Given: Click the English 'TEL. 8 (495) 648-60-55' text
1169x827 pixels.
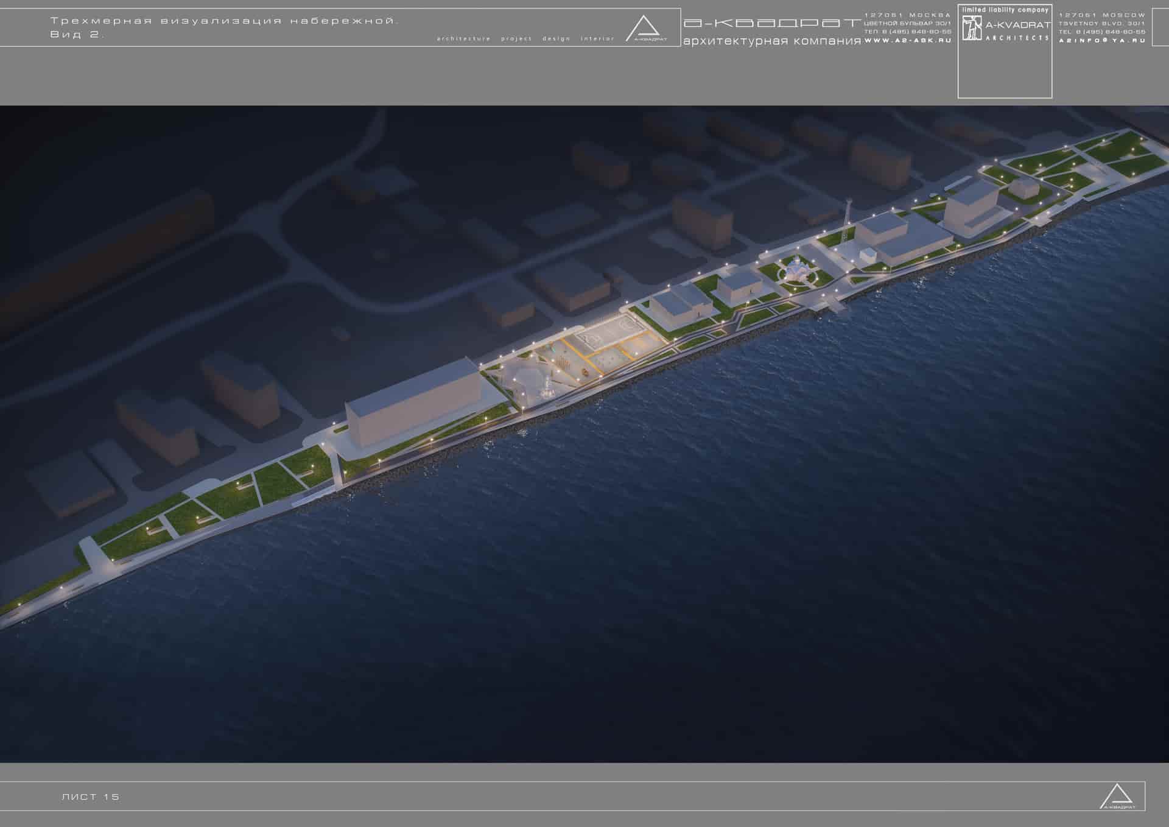Looking at the screenshot, I should pos(1102,32).
